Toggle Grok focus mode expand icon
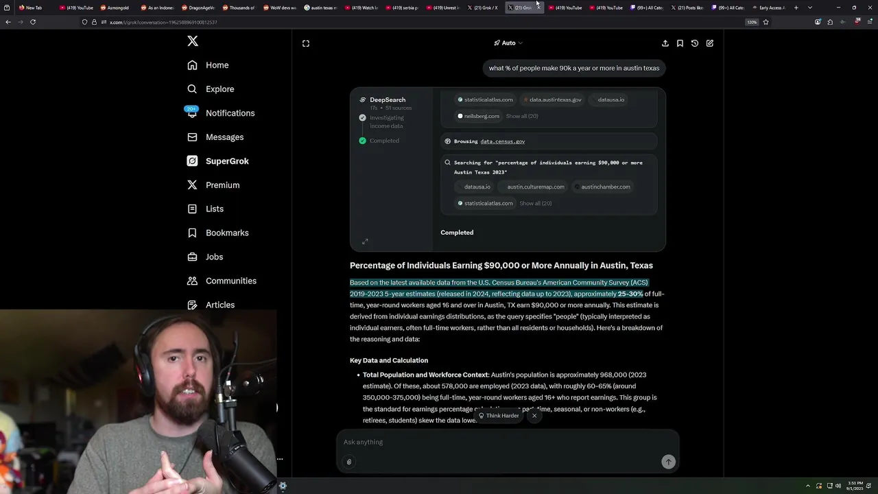This screenshot has height=494, width=878. (306, 43)
